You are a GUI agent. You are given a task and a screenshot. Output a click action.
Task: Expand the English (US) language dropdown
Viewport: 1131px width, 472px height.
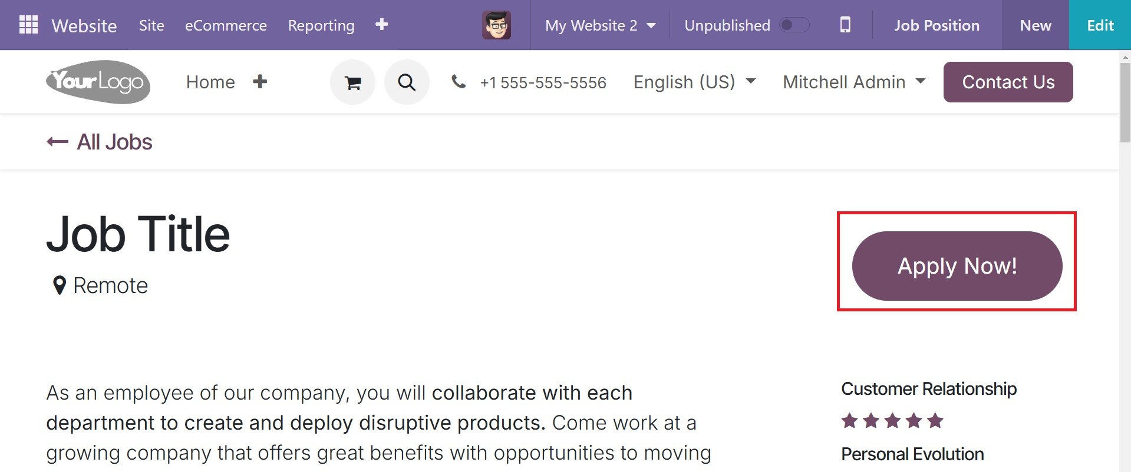coord(694,82)
